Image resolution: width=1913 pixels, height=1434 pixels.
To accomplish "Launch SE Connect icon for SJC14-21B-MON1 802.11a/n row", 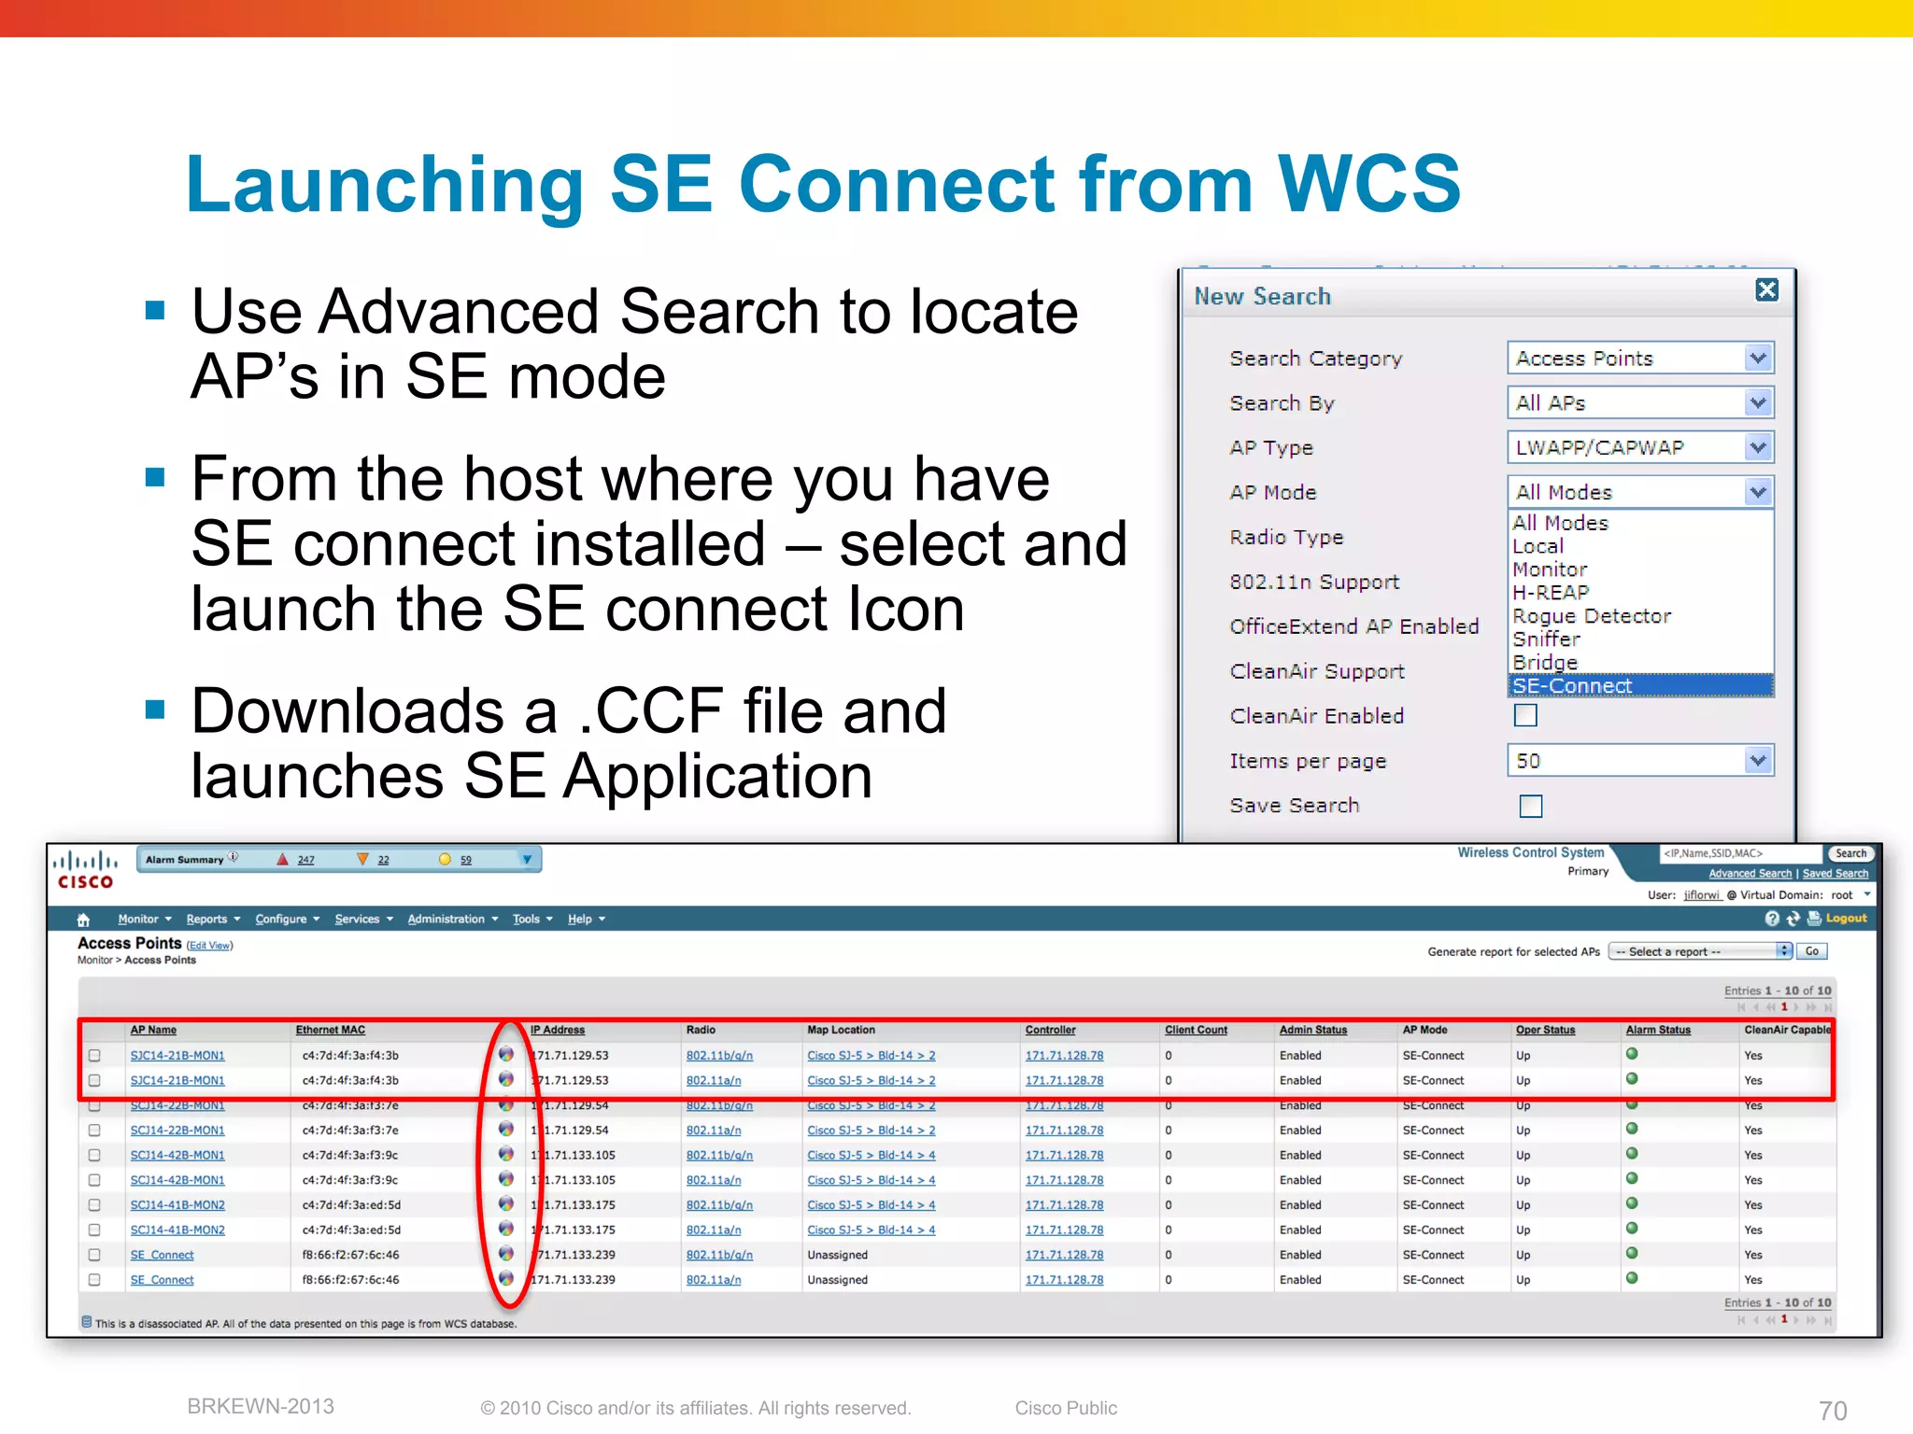I will click(x=505, y=1079).
